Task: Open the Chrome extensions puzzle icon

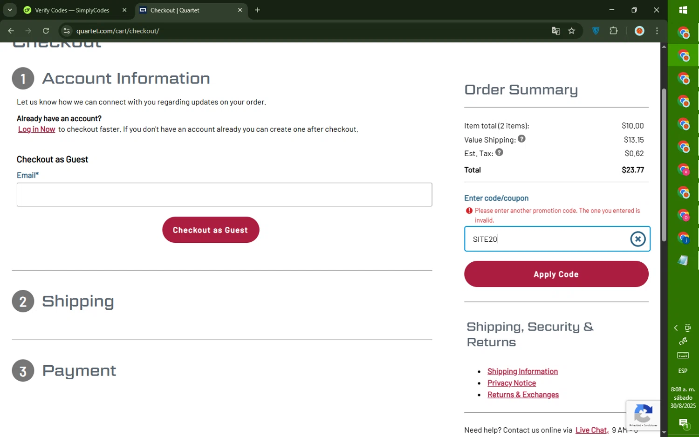Action: coord(614,31)
